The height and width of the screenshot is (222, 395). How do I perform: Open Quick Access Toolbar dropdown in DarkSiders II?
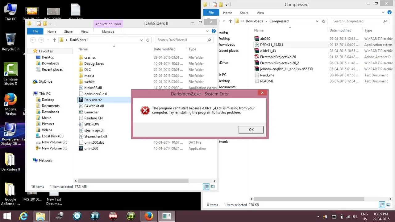(x=51, y=23)
